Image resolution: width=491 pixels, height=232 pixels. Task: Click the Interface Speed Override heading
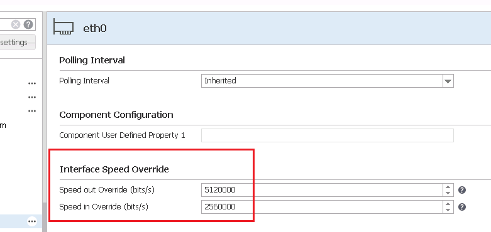point(114,169)
